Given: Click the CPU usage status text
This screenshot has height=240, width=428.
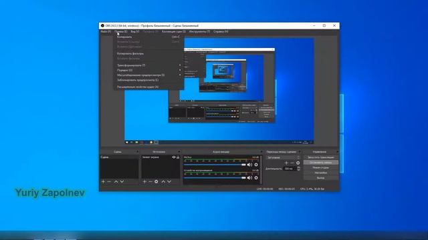Looking at the screenshot, I should pyautogui.click(x=312, y=189).
